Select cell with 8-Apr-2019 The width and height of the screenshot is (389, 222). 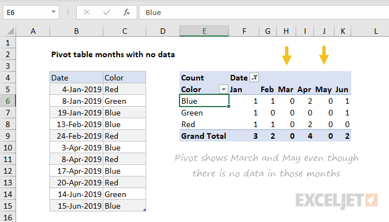point(77,159)
